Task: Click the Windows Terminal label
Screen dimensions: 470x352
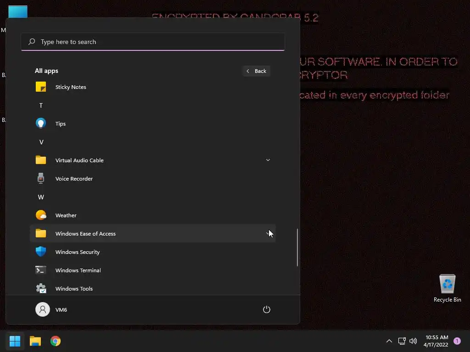Action: [78, 270]
